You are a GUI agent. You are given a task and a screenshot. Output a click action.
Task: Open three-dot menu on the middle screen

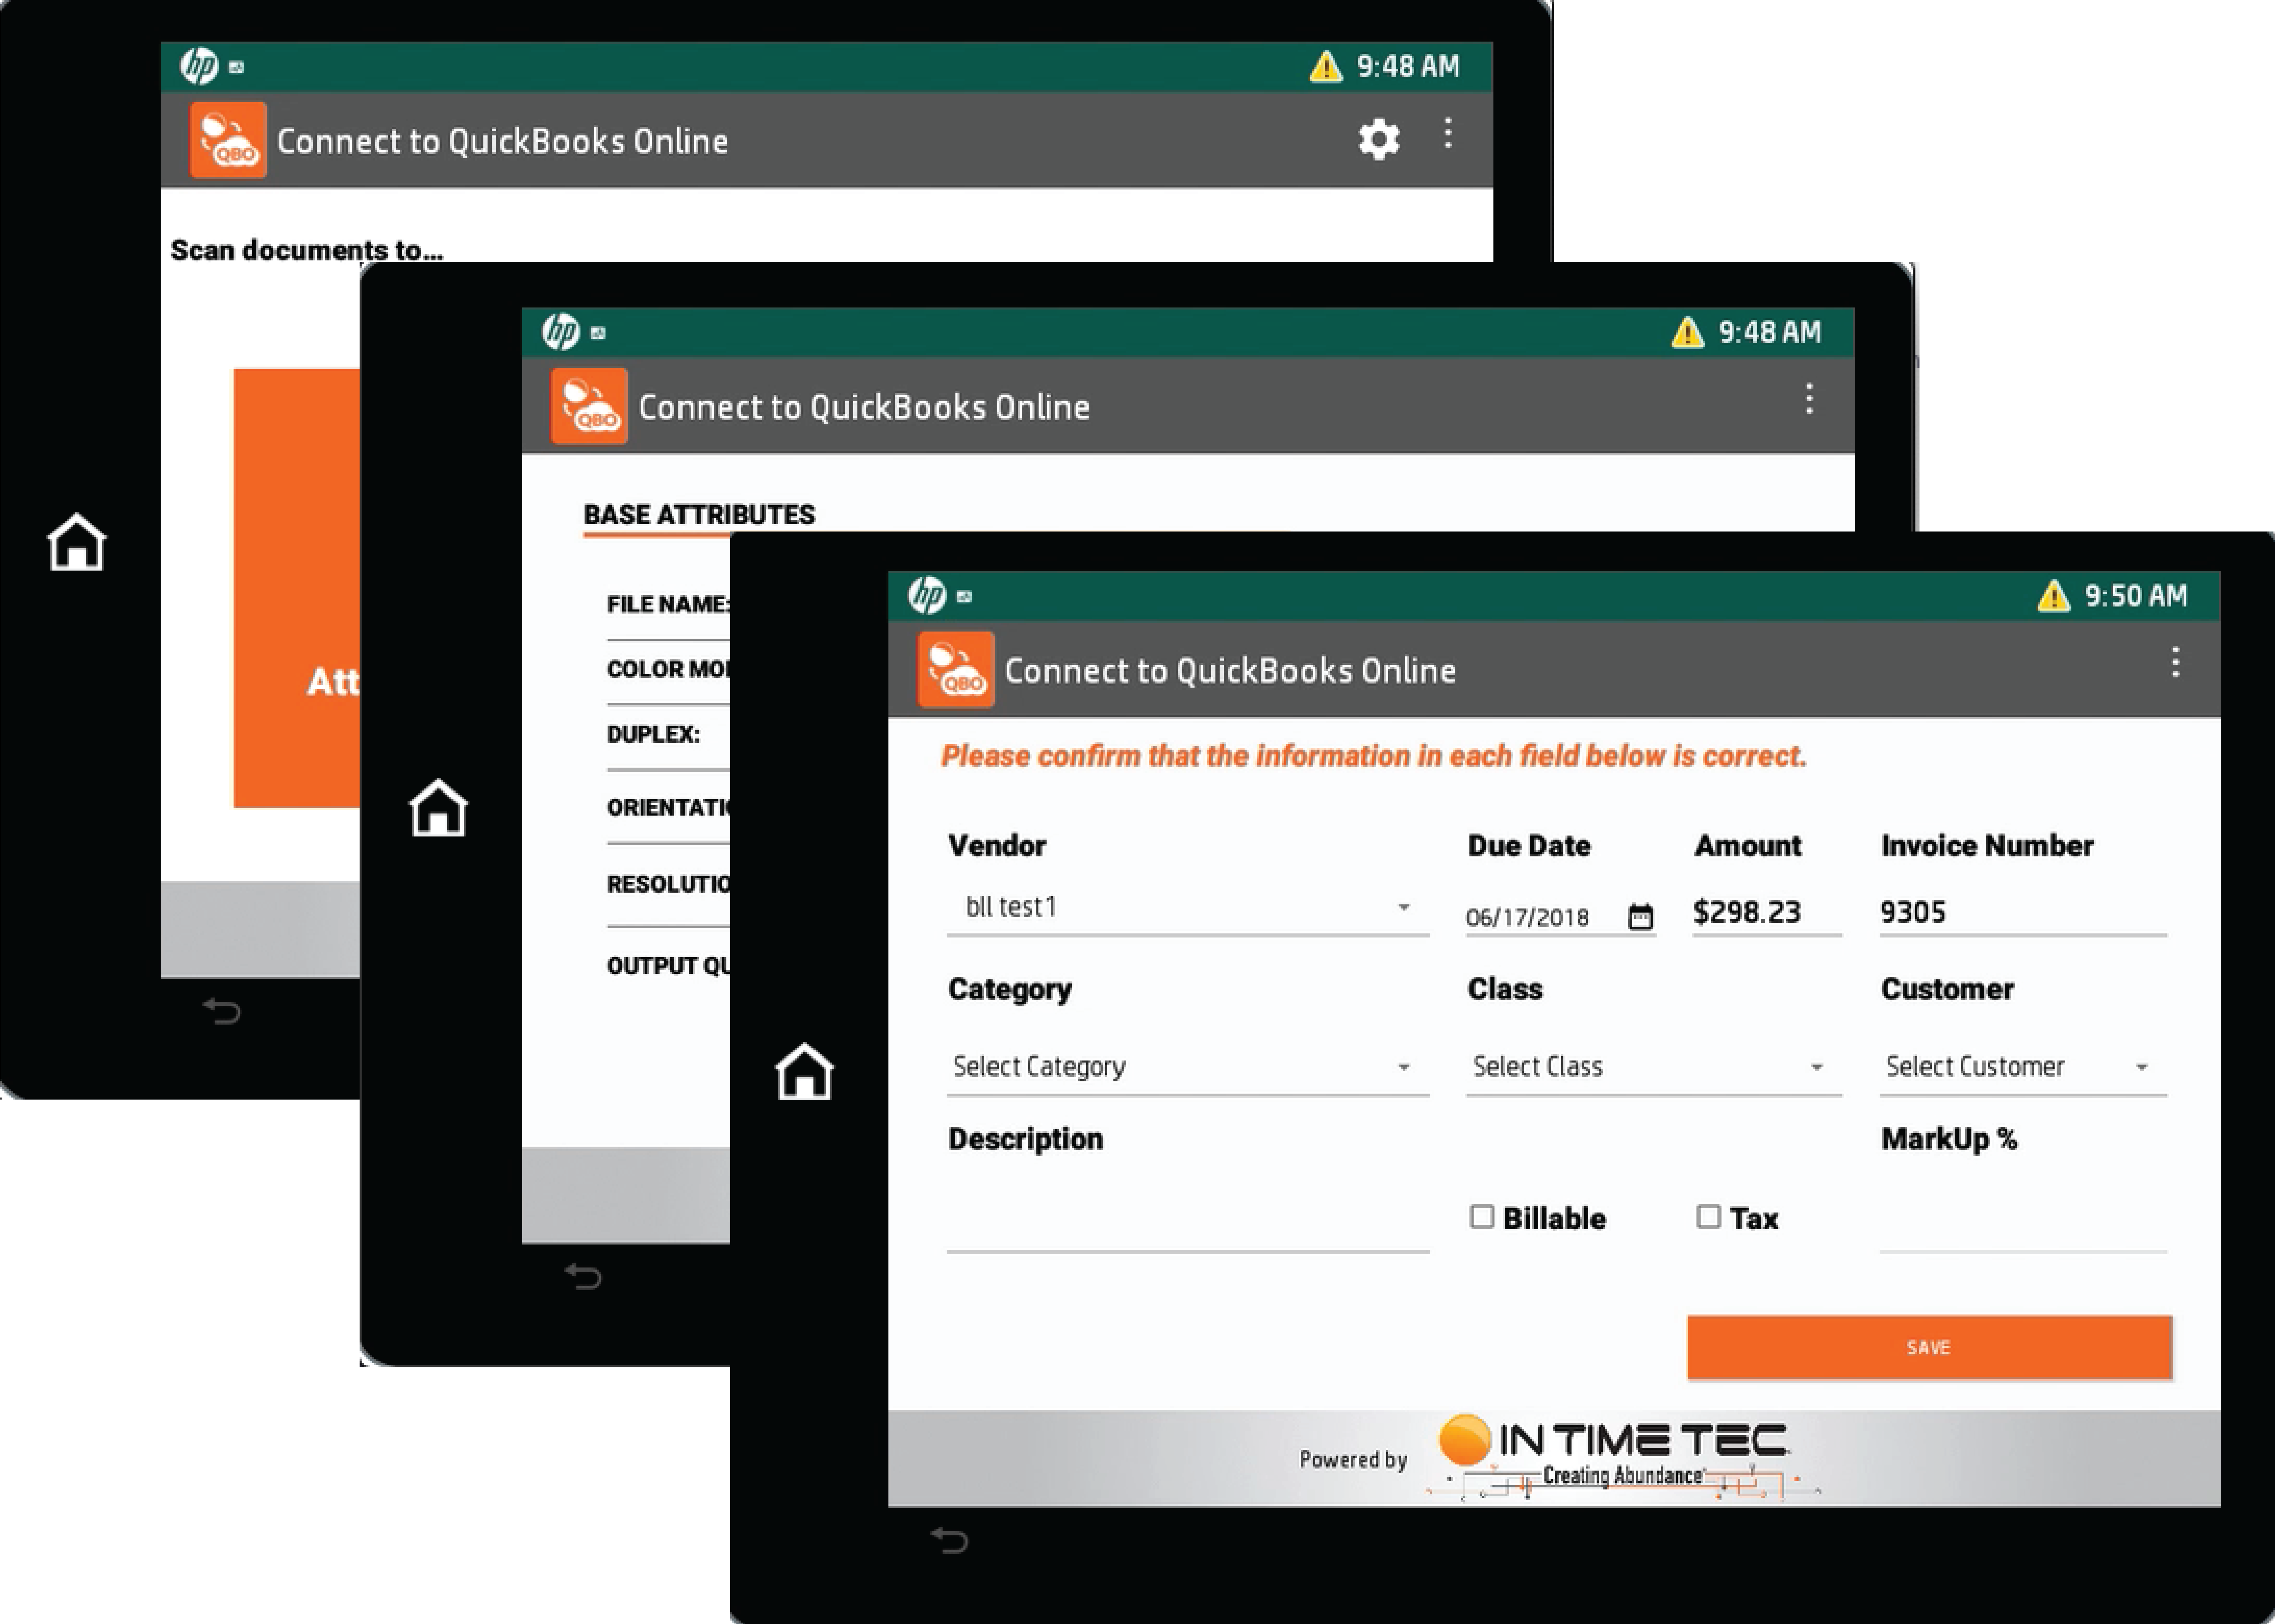click(x=1809, y=399)
